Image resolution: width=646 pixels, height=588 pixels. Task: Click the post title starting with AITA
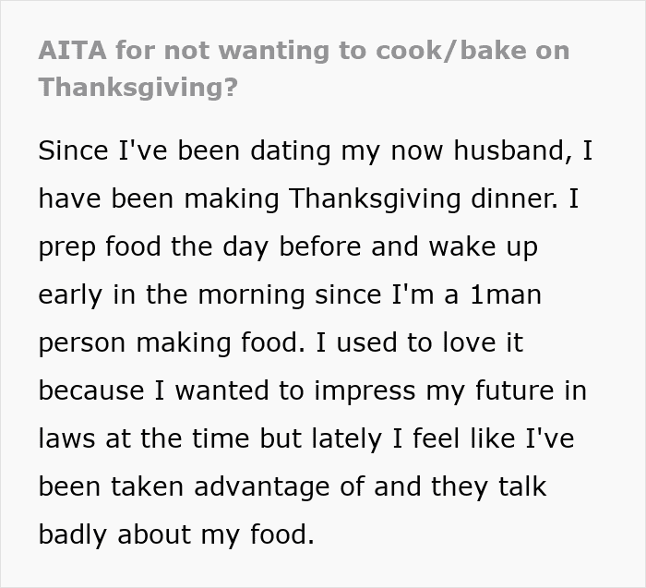coord(304,50)
